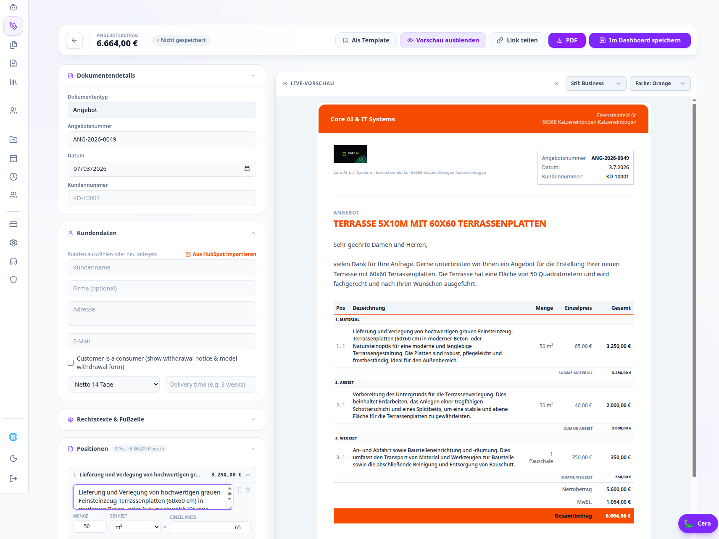Toggle dark mode moon icon
Viewport: 719px width, 539px height.
[x=13, y=458]
